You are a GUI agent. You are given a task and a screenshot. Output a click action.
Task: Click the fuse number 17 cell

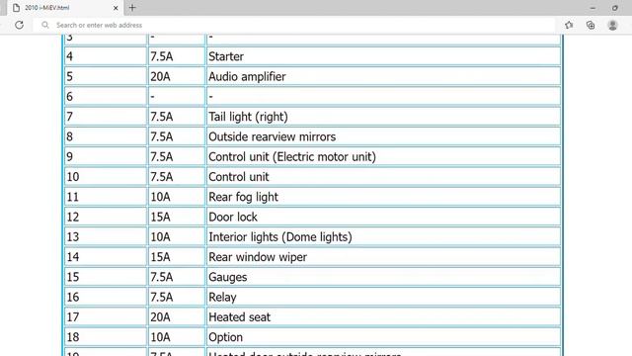click(106, 317)
